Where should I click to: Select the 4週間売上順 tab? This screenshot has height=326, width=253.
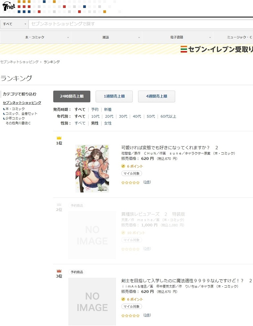156,96
